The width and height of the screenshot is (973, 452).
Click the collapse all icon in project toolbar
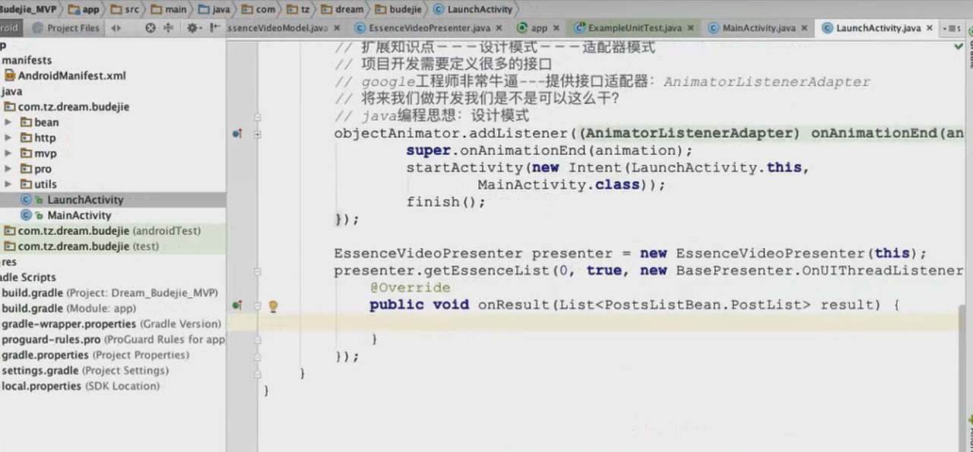point(168,28)
